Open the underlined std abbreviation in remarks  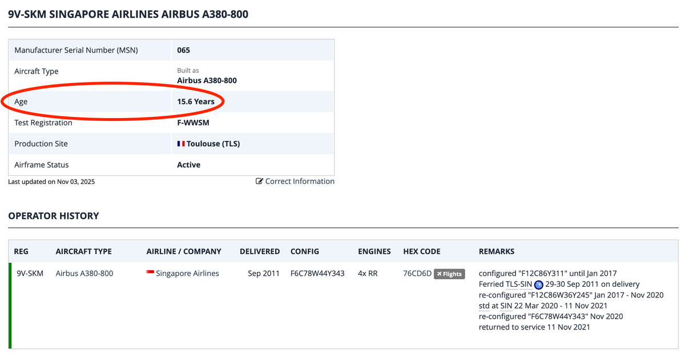(x=482, y=306)
